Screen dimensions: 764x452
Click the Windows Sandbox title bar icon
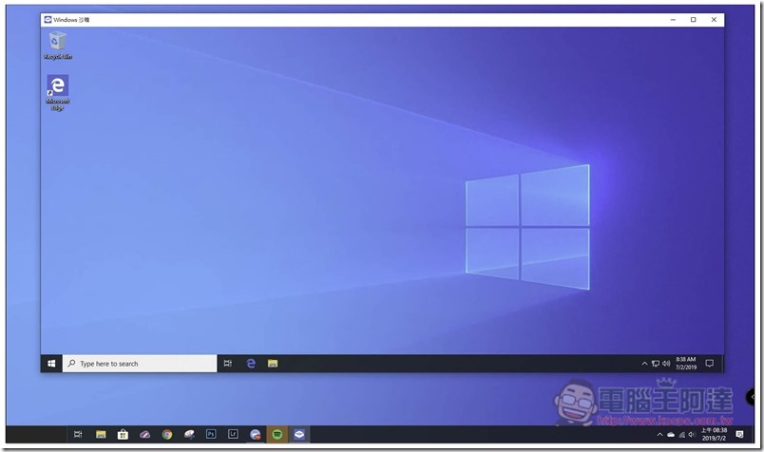point(48,20)
